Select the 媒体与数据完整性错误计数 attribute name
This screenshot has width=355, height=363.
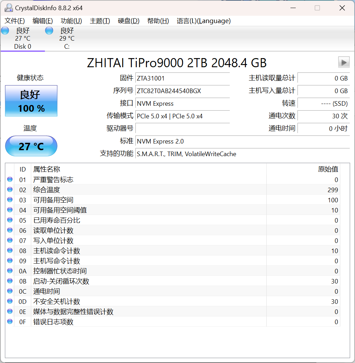73,312
